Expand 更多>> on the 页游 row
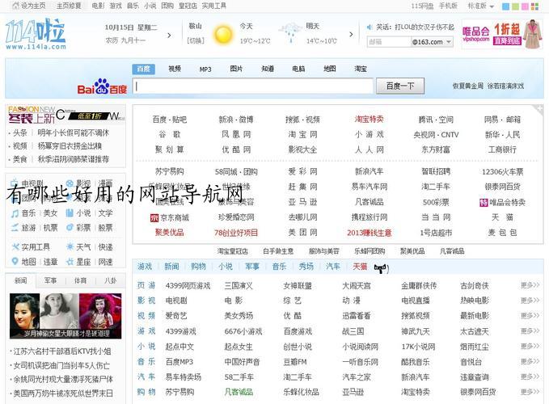The height and width of the screenshot is (404, 549). [x=530, y=285]
